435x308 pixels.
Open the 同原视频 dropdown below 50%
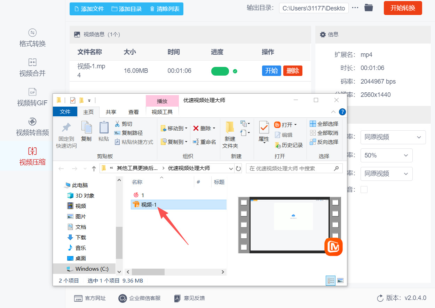coord(386,174)
